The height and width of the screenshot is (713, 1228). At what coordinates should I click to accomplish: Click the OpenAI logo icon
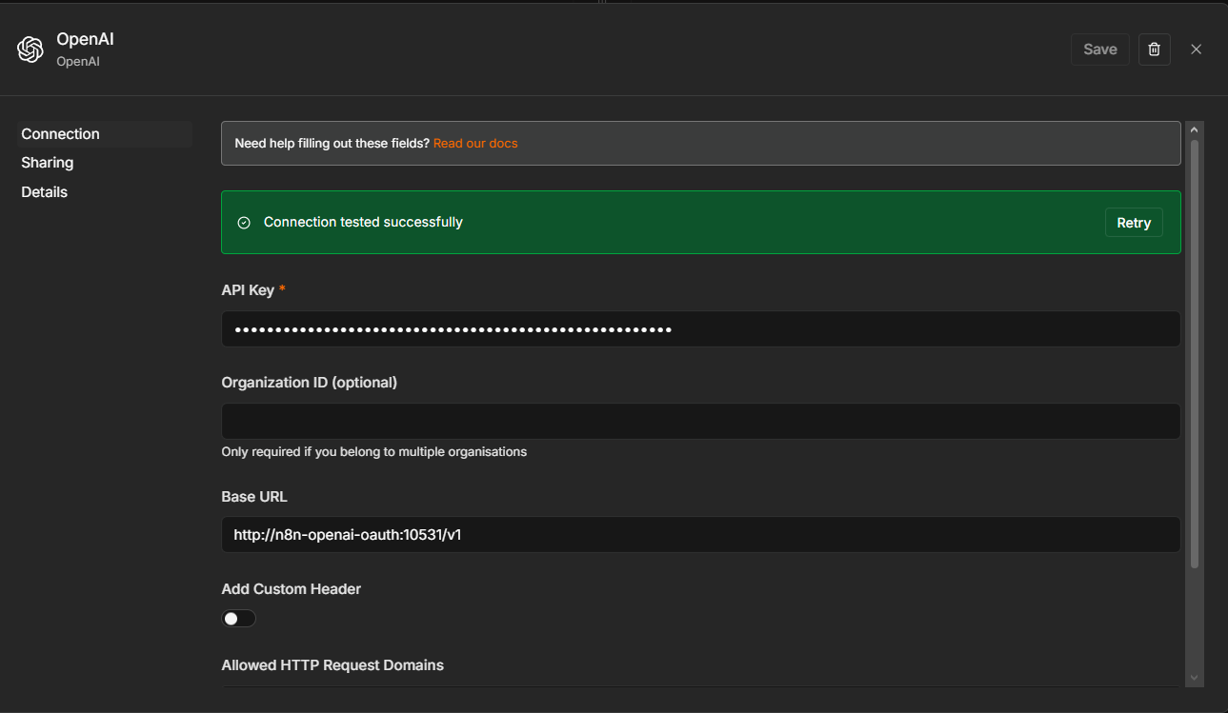30,50
